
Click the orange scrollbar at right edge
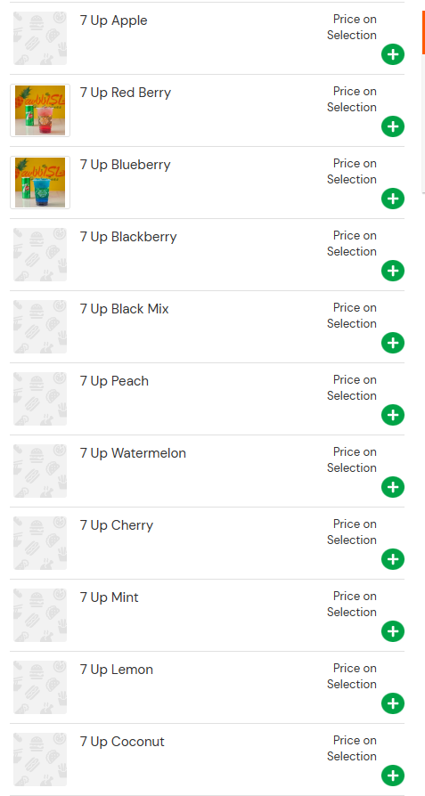[x=423, y=32]
